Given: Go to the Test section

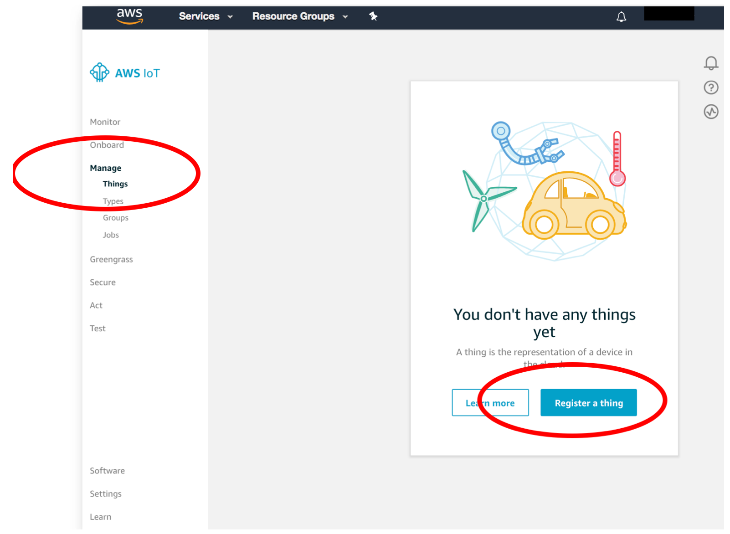Looking at the screenshot, I should pyautogui.click(x=98, y=329).
